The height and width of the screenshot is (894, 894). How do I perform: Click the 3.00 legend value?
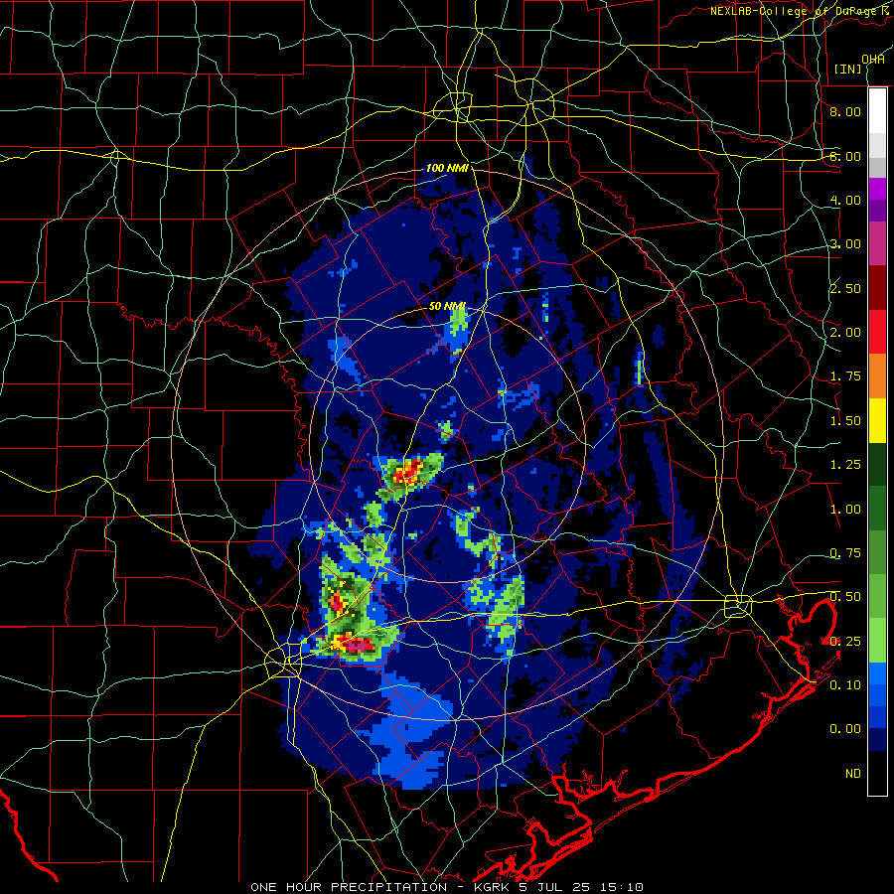[x=845, y=244]
